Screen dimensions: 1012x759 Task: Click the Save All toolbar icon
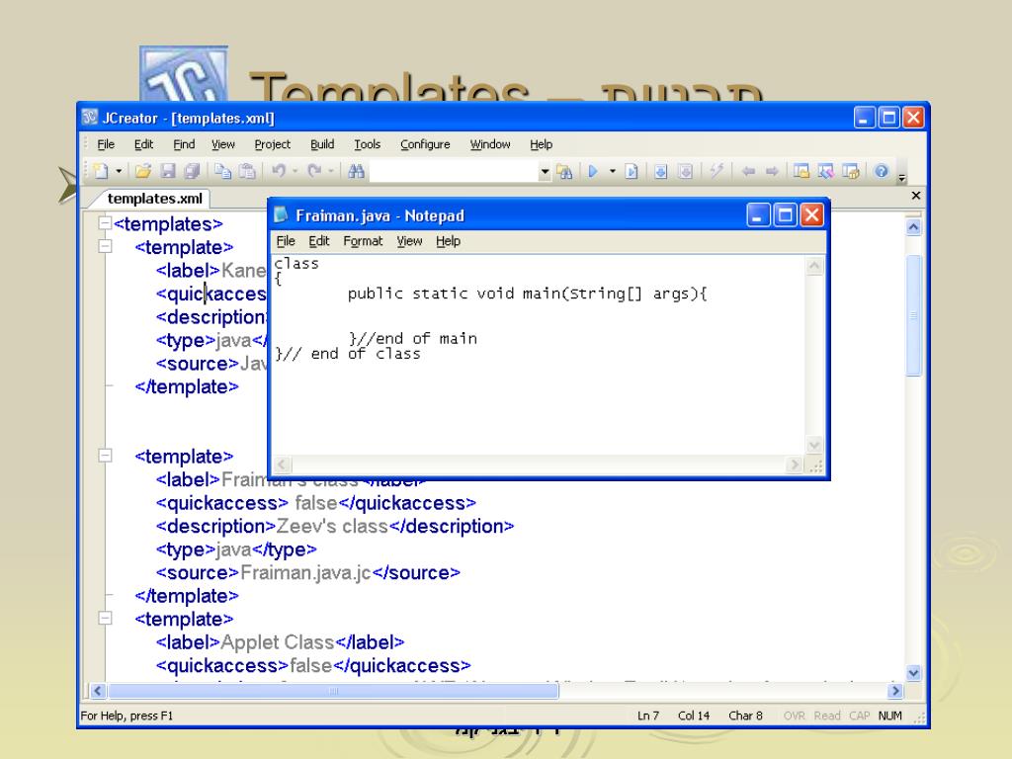192,171
